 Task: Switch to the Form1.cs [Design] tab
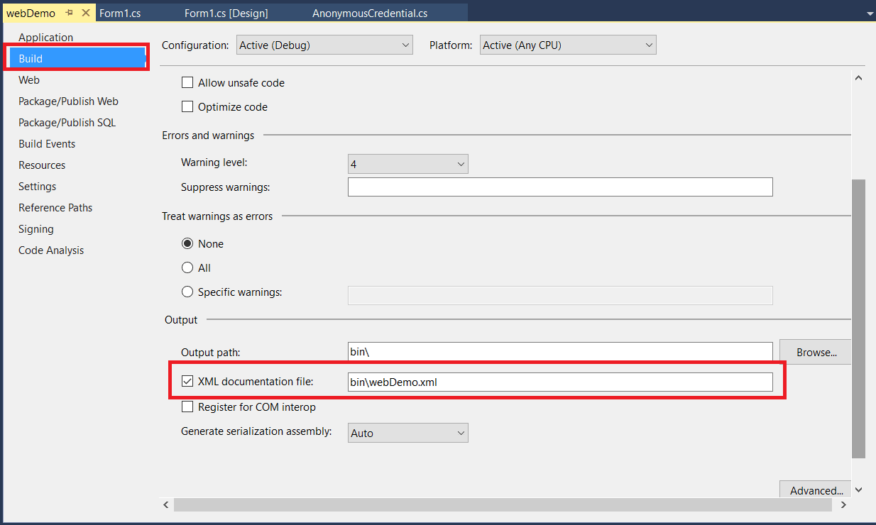click(x=226, y=13)
